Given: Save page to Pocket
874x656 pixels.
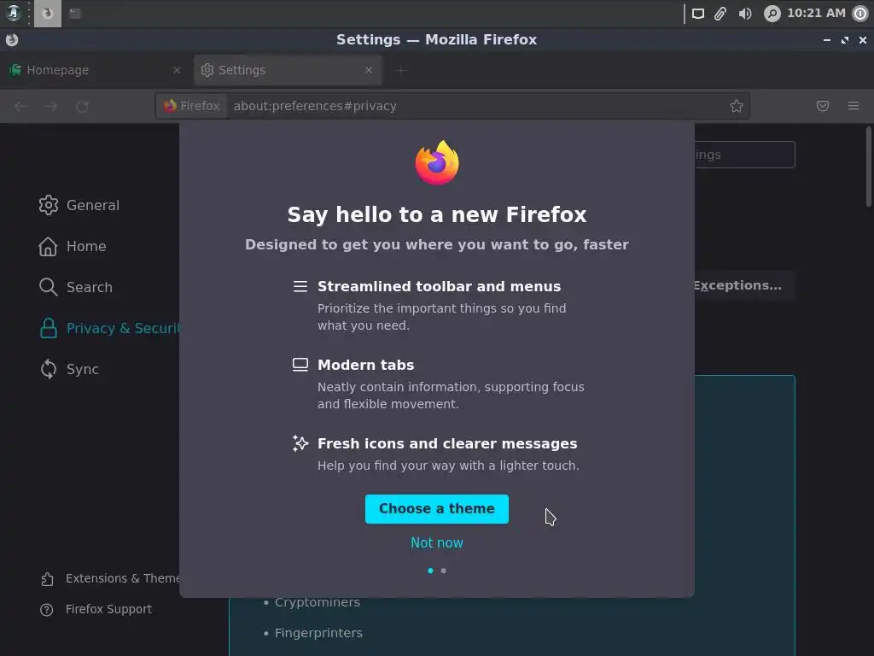Looking at the screenshot, I should pos(823,106).
